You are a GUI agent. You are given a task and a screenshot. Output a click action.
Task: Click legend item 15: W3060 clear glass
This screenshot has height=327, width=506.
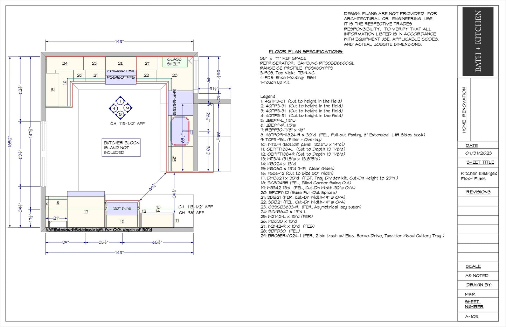[x=297, y=169]
